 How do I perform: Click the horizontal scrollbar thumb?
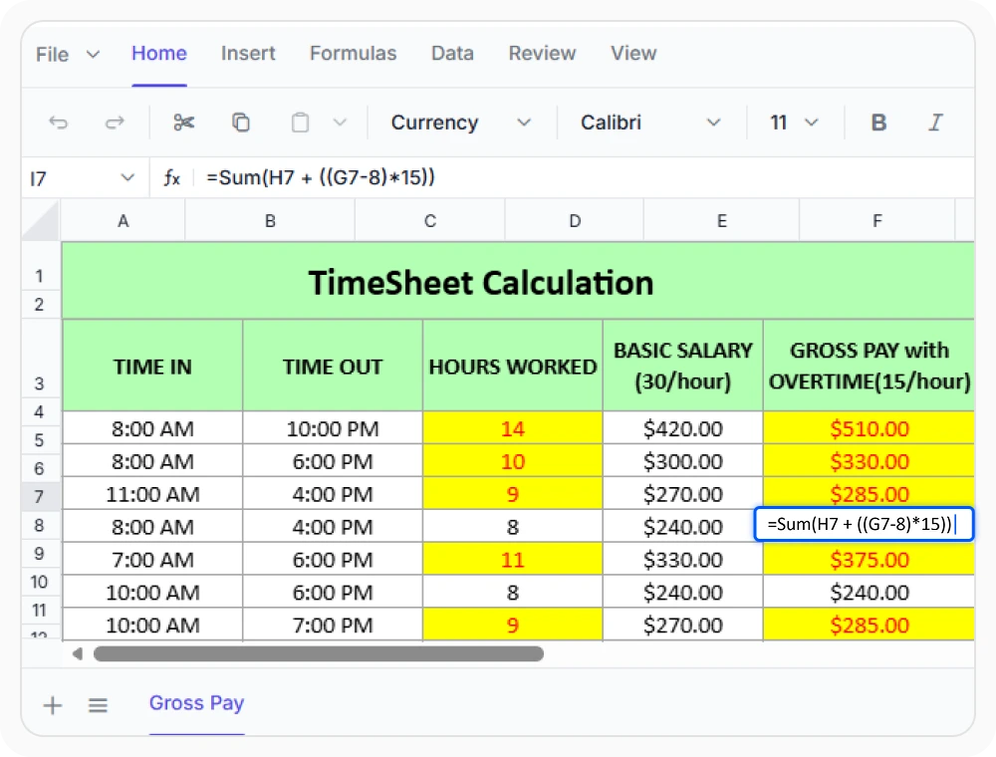[x=319, y=653]
